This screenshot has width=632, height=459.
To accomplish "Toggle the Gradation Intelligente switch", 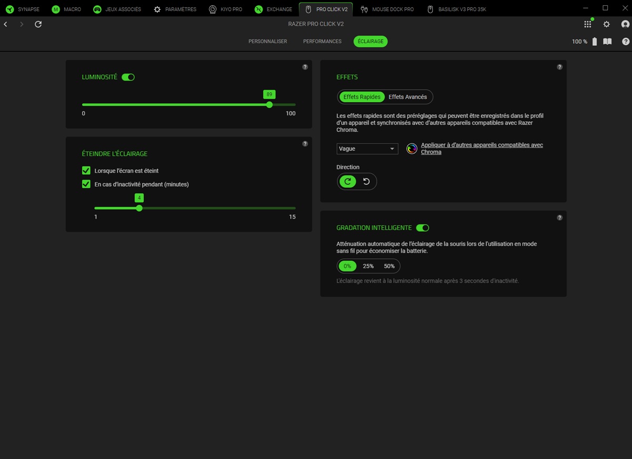I will [x=422, y=228].
